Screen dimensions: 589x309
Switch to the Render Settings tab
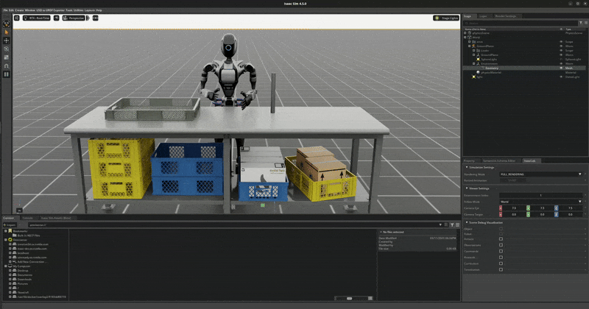505,15
